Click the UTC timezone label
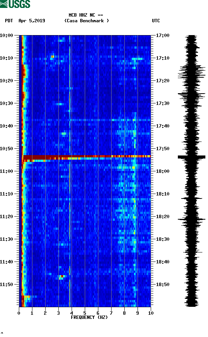Image resolution: width=208 pixels, height=337 pixels. coord(156,21)
